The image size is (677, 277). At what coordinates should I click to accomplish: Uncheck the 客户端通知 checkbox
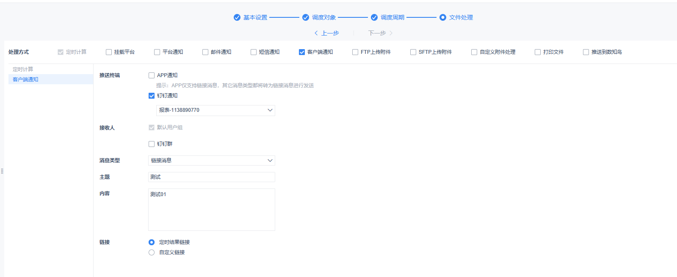click(x=302, y=52)
